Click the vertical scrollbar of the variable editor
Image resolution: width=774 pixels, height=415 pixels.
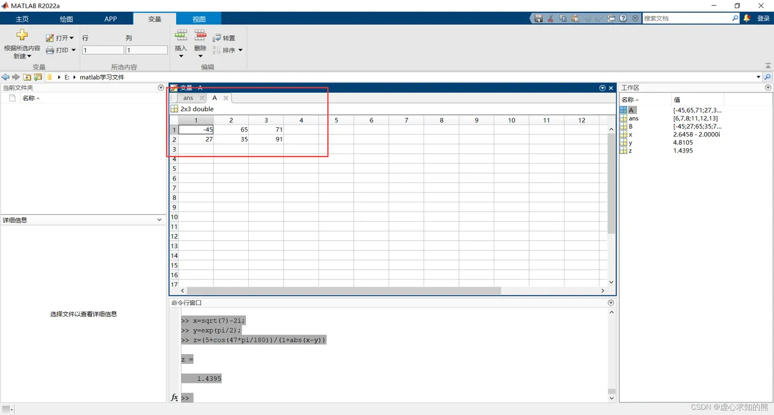pyautogui.click(x=611, y=182)
